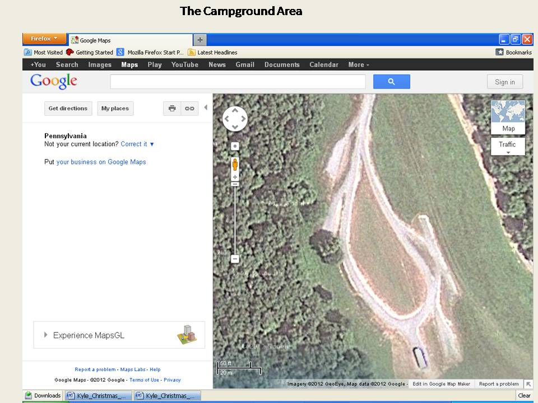Center on my location circle button
The height and width of the screenshot is (403, 538).
pyautogui.click(x=235, y=146)
